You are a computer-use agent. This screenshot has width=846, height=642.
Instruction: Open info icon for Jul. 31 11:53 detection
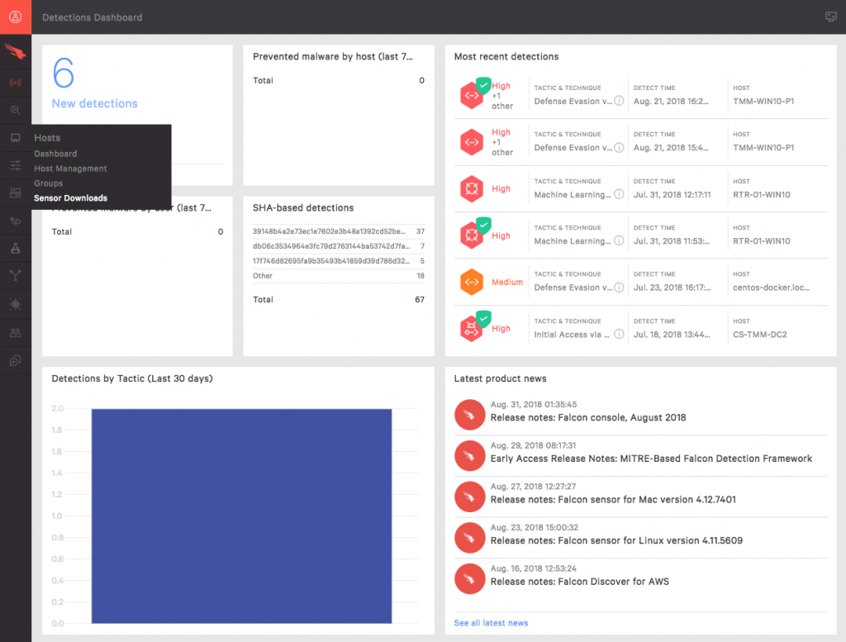[x=620, y=240]
